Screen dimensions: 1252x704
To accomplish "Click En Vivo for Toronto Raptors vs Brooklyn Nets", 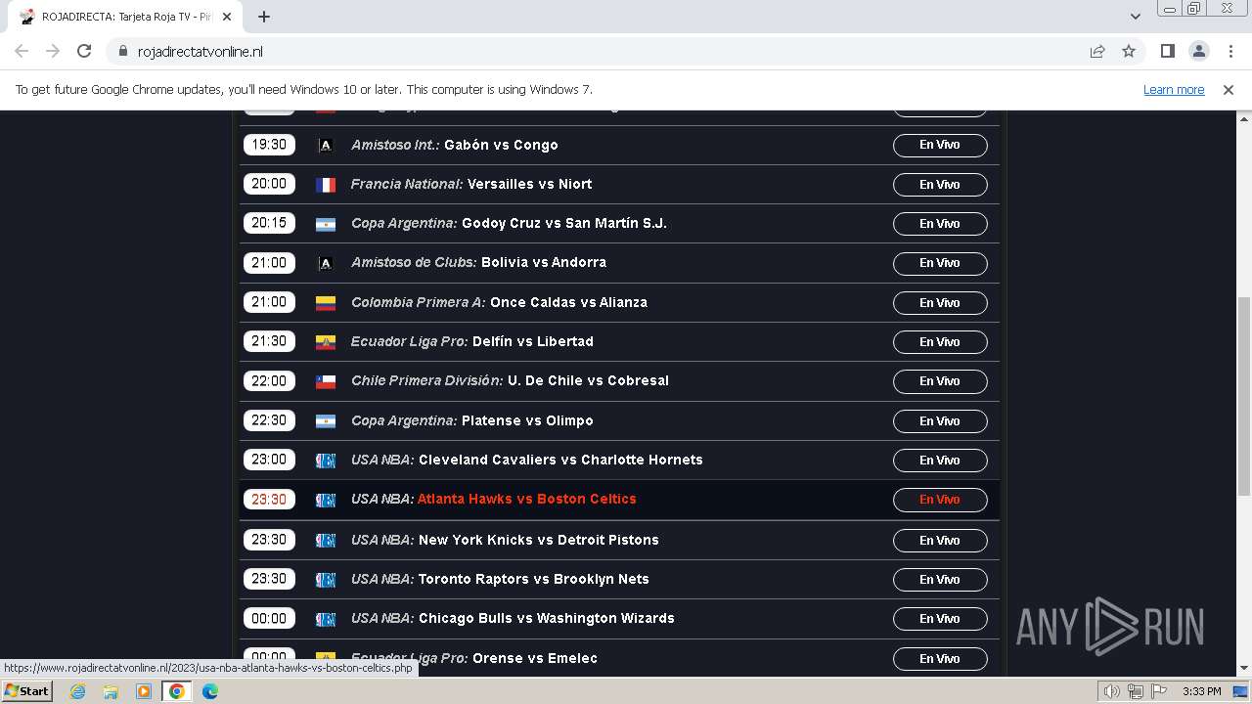I will pos(940,580).
